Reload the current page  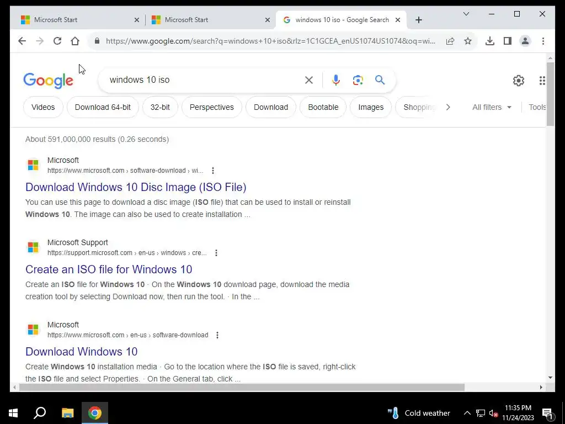coord(57,41)
